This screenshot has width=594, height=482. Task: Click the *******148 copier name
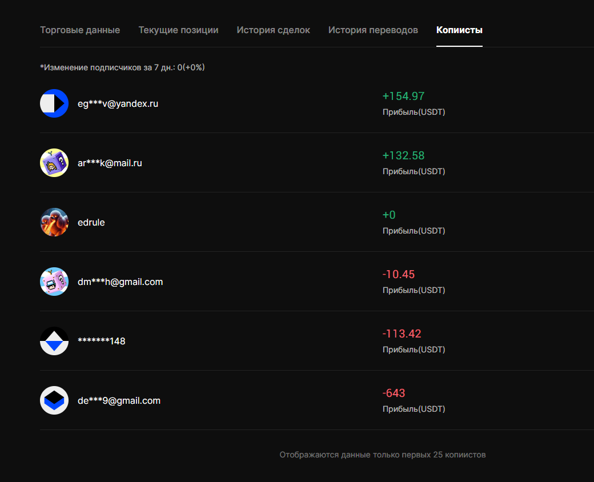(101, 342)
